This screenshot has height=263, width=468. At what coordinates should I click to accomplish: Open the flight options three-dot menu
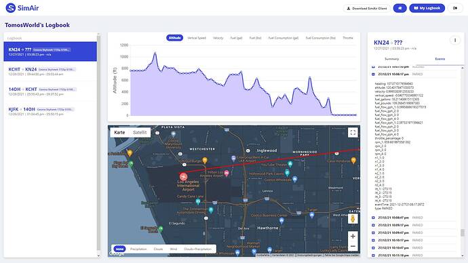click(455, 40)
